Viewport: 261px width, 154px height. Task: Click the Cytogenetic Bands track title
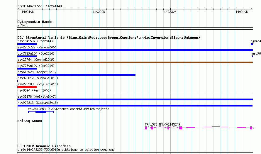(x=35, y=22)
